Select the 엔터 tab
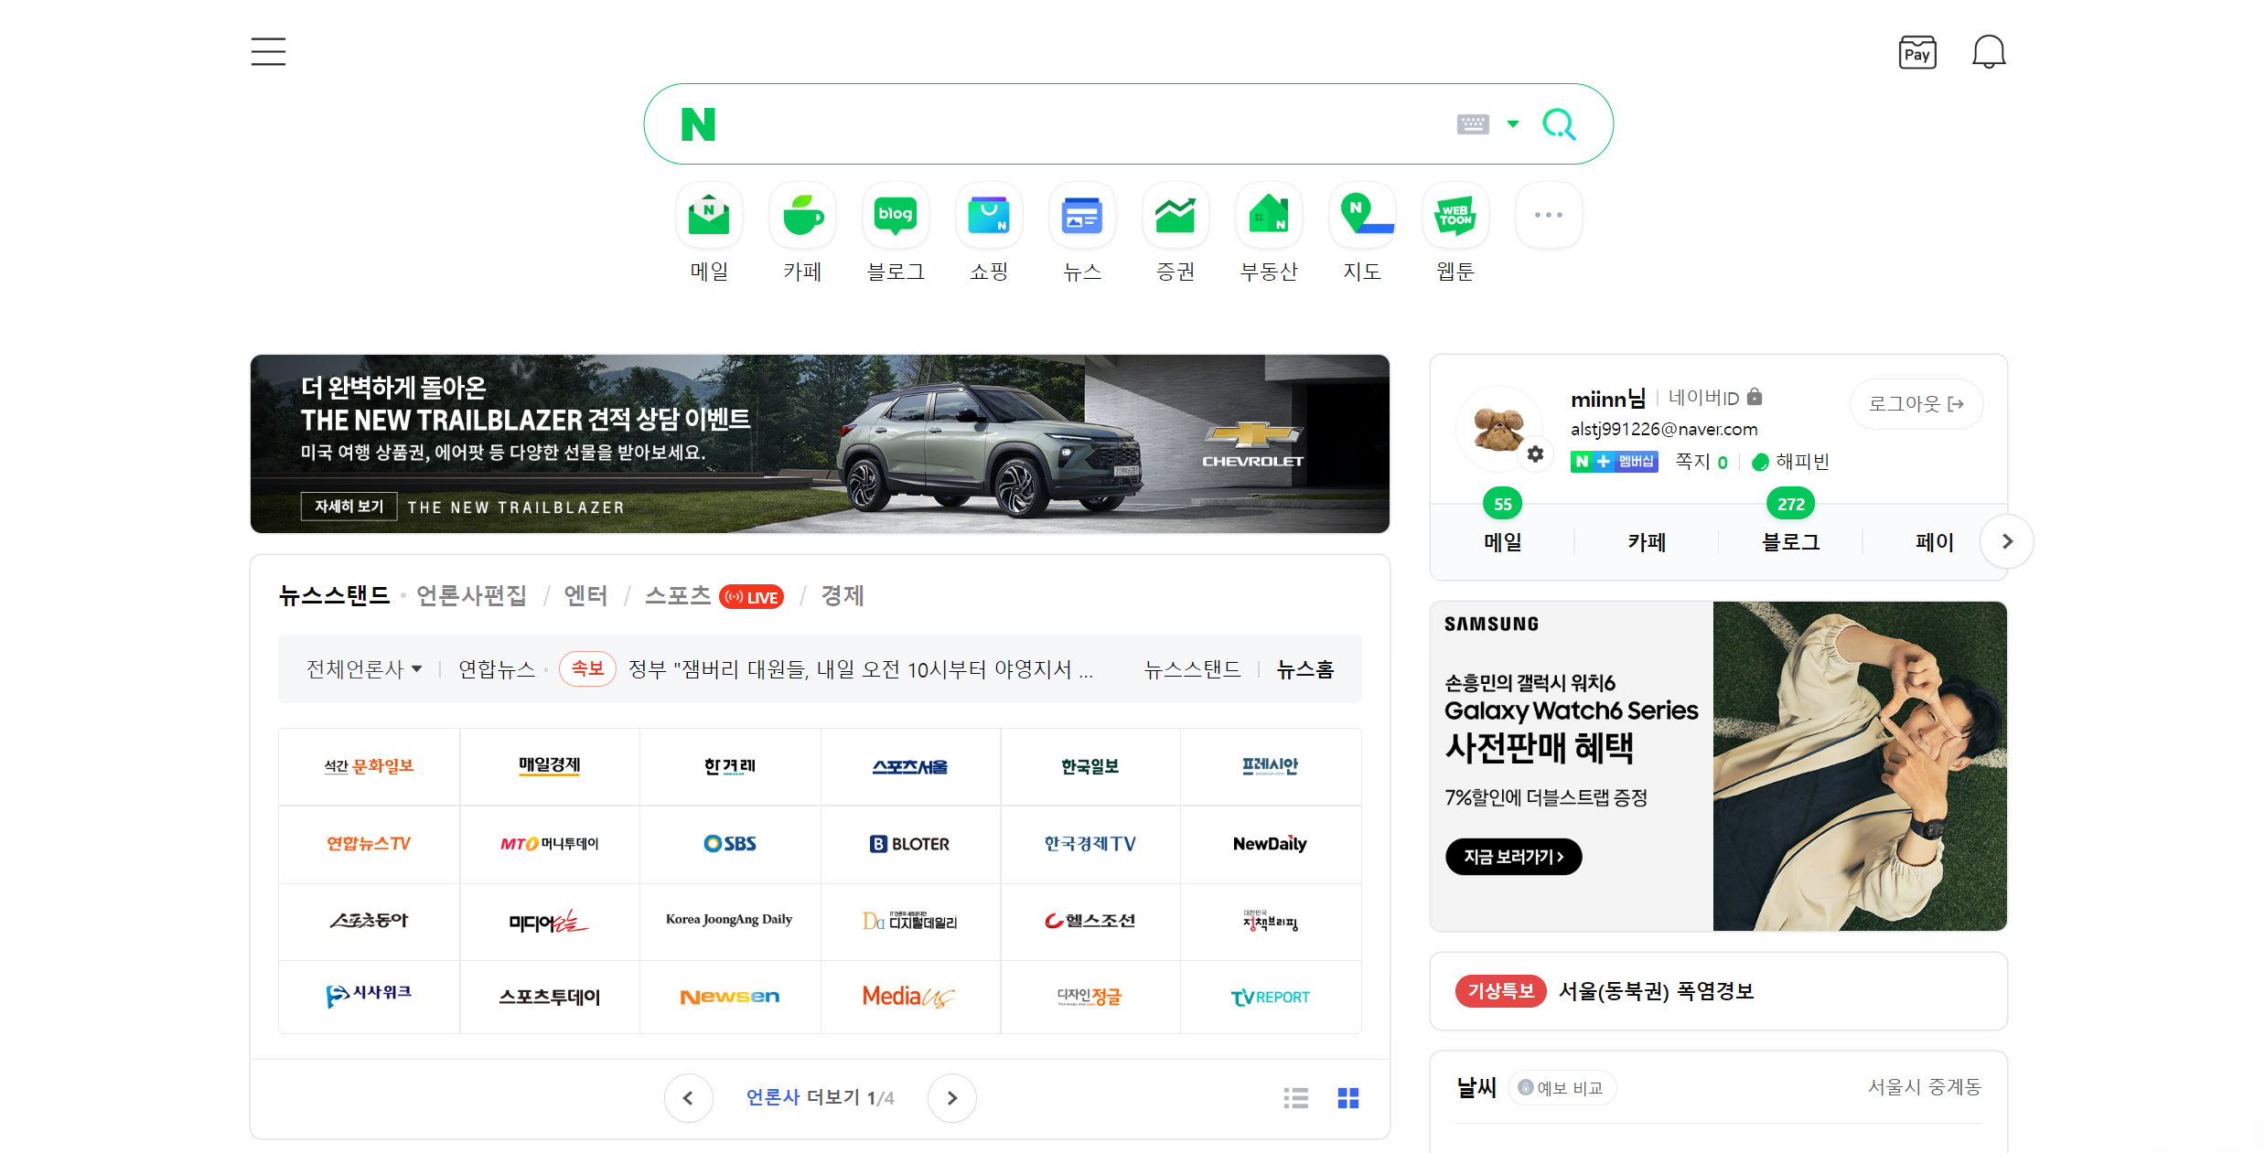2265x1153 pixels. [x=585, y=596]
